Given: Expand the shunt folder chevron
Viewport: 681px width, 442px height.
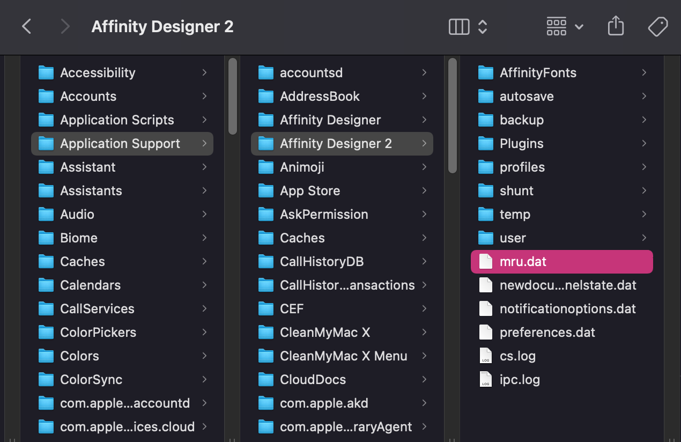Looking at the screenshot, I should coord(644,190).
